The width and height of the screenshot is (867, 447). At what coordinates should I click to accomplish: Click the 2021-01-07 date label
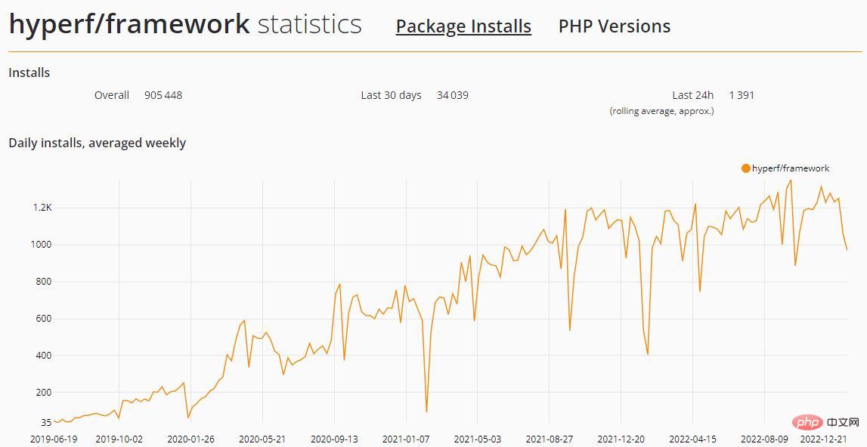click(x=406, y=439)
